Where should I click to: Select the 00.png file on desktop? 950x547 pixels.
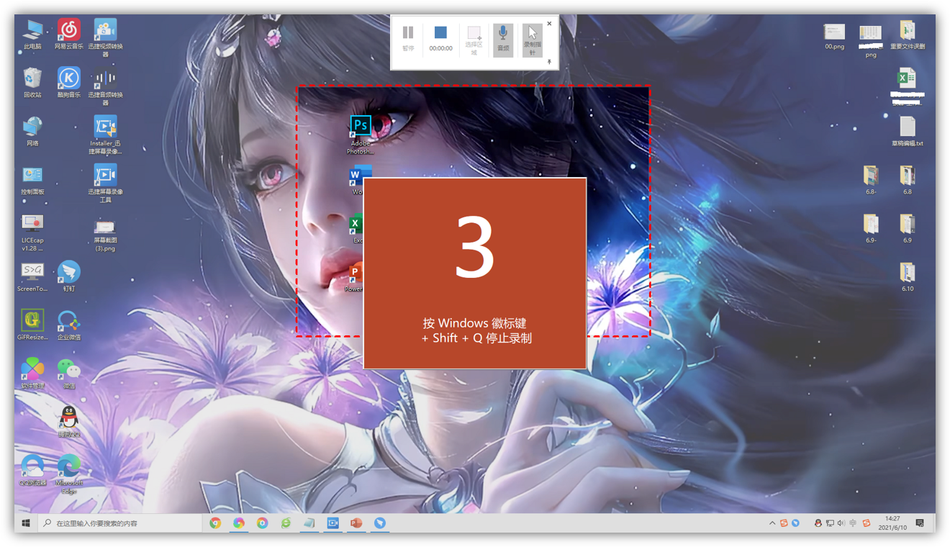click(834, 36)
